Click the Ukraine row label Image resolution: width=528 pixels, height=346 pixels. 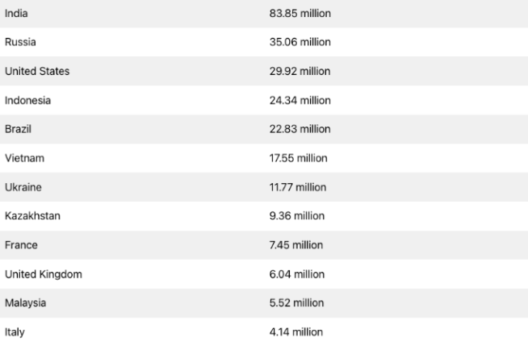(x=23, y=187)
